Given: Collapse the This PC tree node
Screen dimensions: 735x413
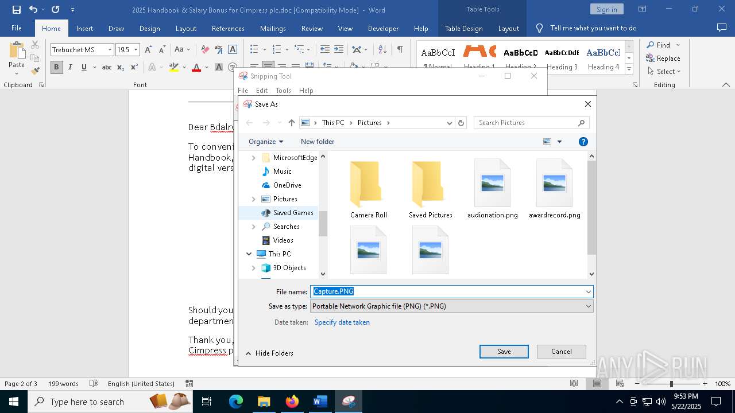Looking at the screenshot, I should (x=249, y=254).
